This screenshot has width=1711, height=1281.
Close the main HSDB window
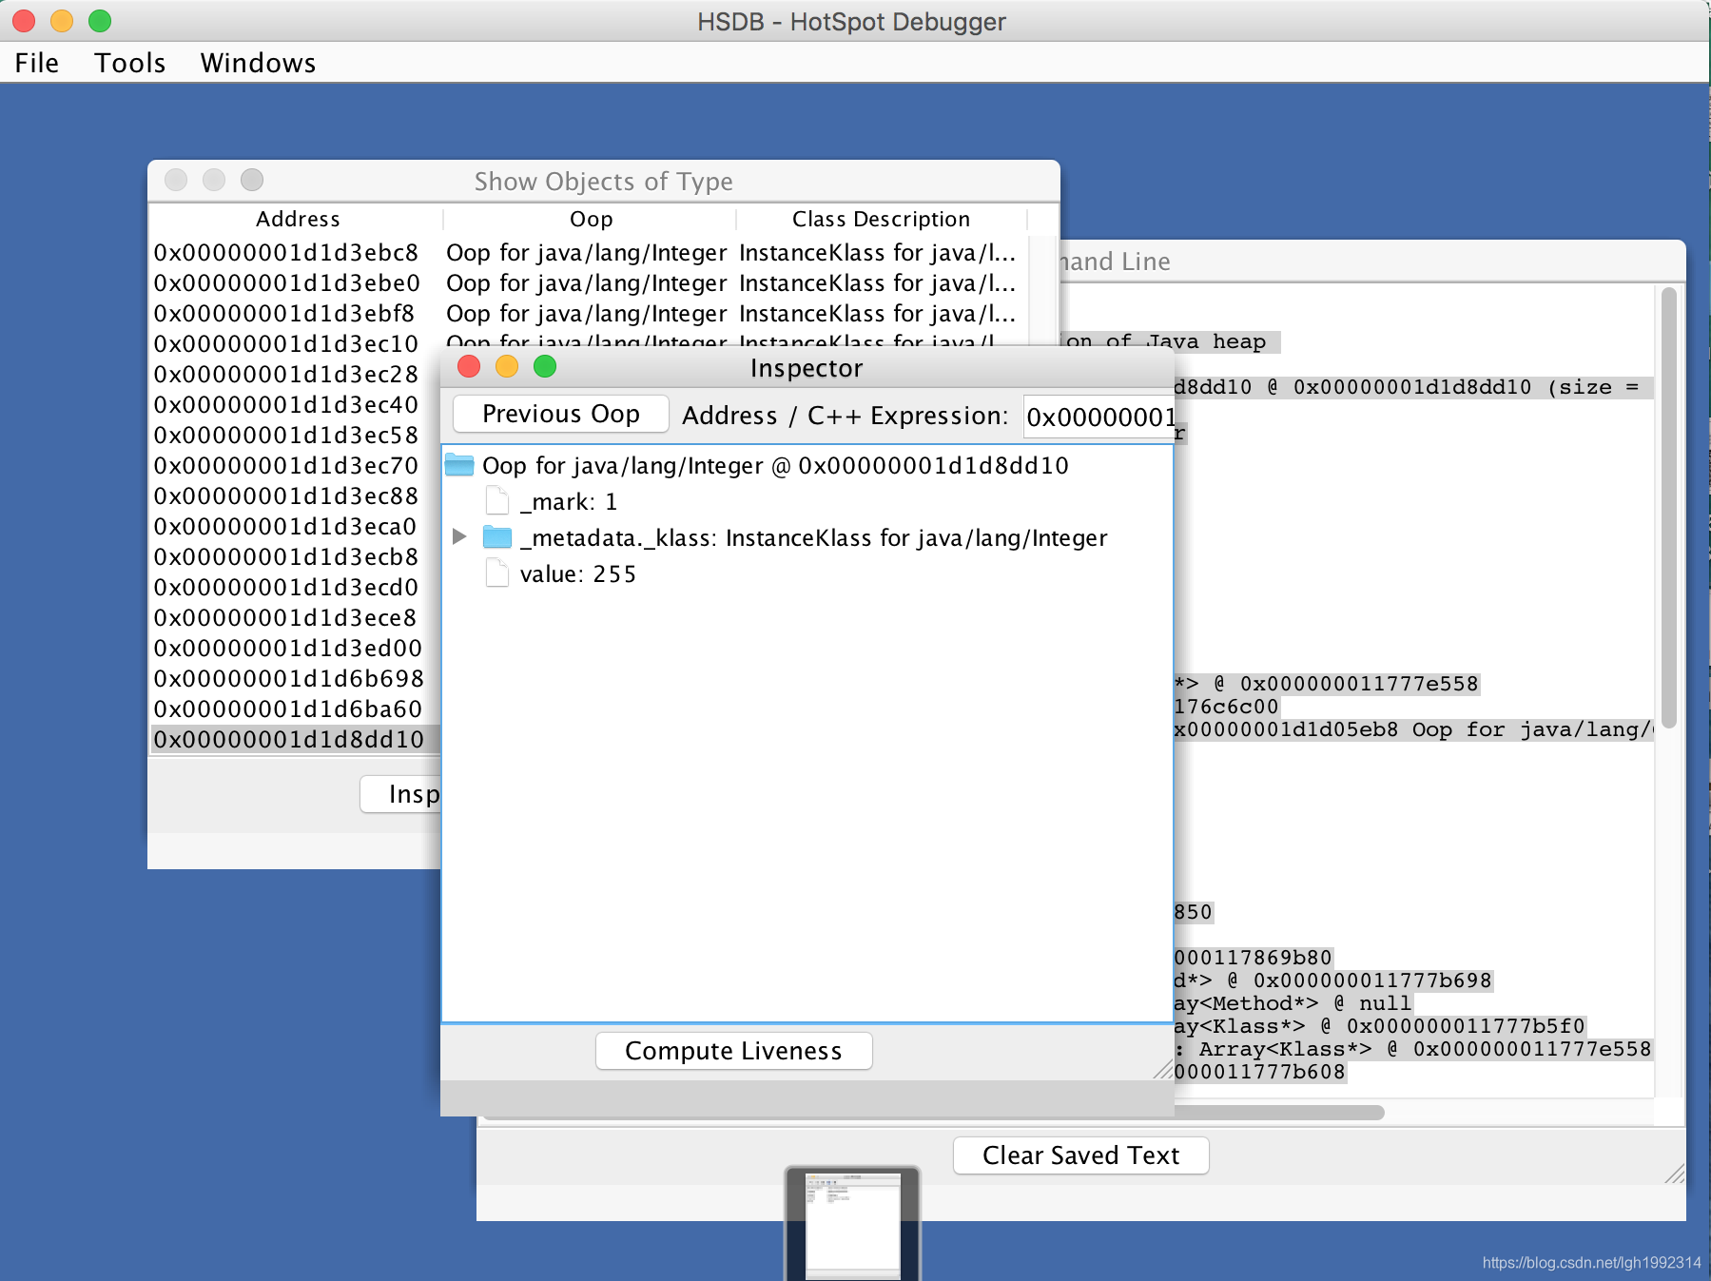(x=24, y=21)
